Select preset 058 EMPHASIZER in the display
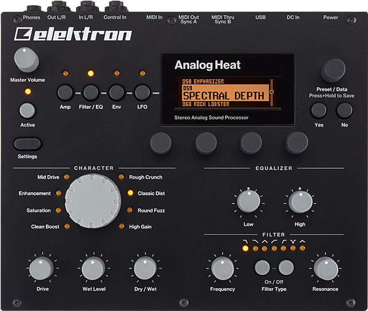This screenshot has height=311, width=368. click(x=203, y=81)
